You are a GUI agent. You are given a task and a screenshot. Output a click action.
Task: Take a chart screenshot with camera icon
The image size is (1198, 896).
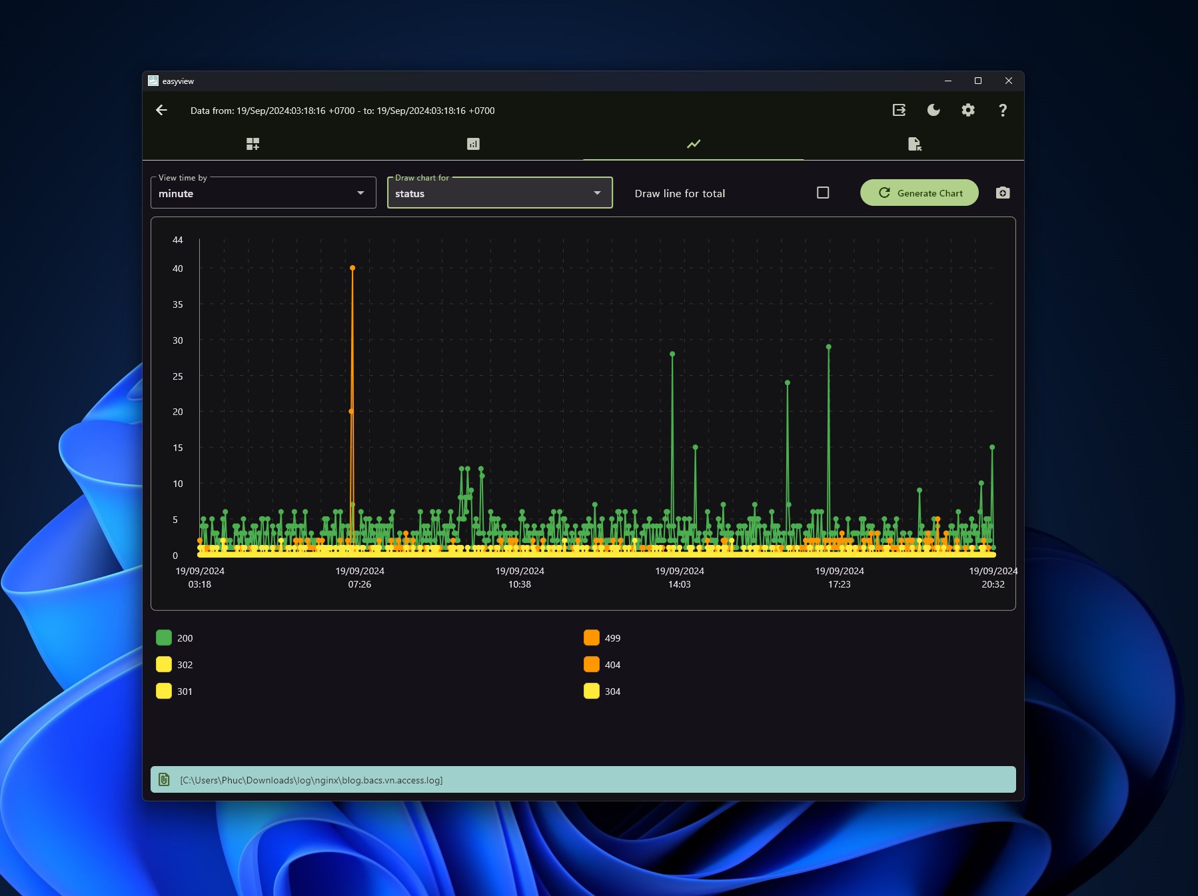tap(1003, 193)
